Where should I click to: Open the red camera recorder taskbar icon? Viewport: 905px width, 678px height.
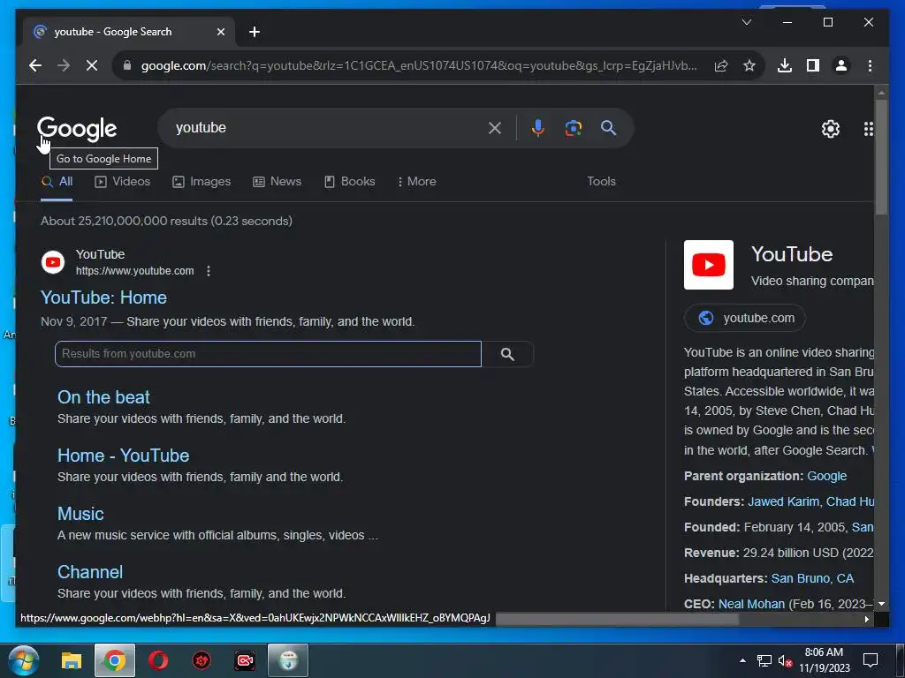tap(245, 660)
